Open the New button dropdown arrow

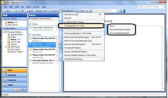(x=12, y=11)
